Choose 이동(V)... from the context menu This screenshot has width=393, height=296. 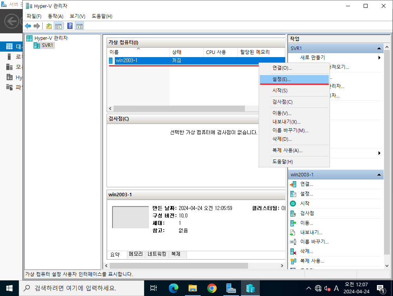point(294,113)
